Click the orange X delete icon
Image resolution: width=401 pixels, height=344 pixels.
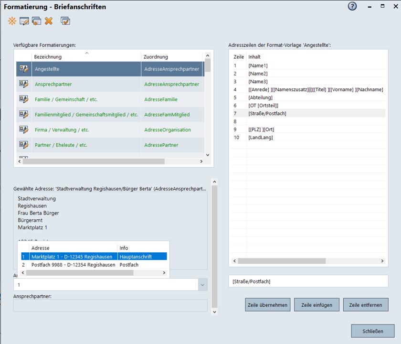tap(49, 21)
